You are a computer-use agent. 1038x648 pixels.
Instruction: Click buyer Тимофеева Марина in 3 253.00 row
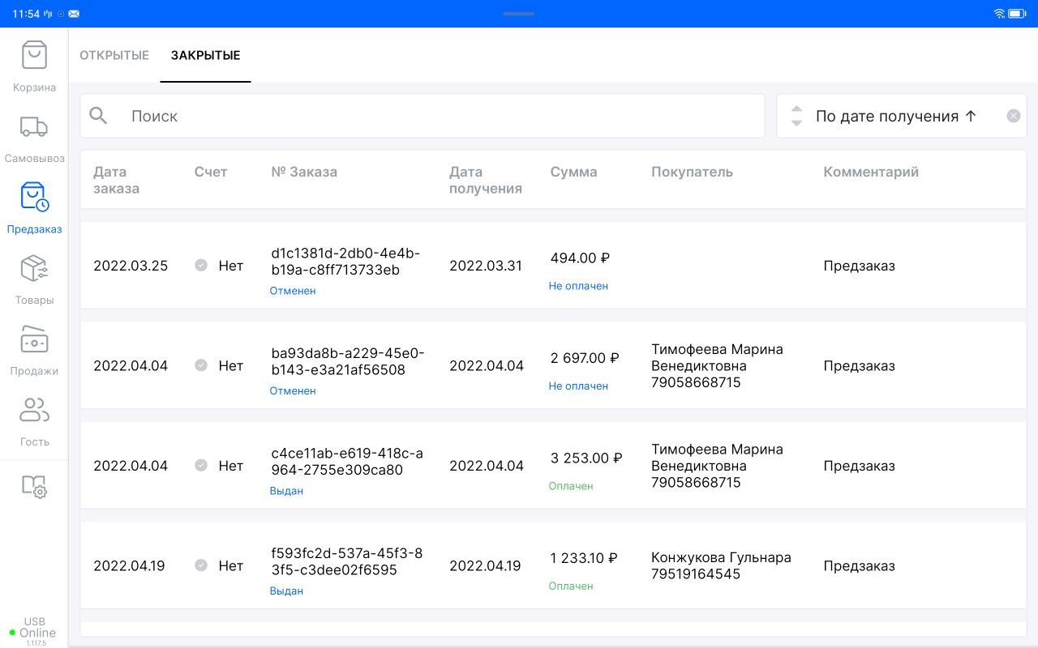[717, 466]
